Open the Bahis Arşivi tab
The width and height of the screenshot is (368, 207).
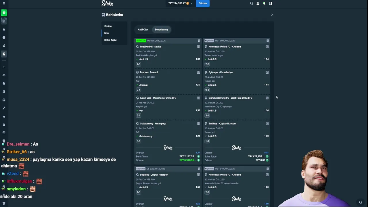(x=114, y=40)
